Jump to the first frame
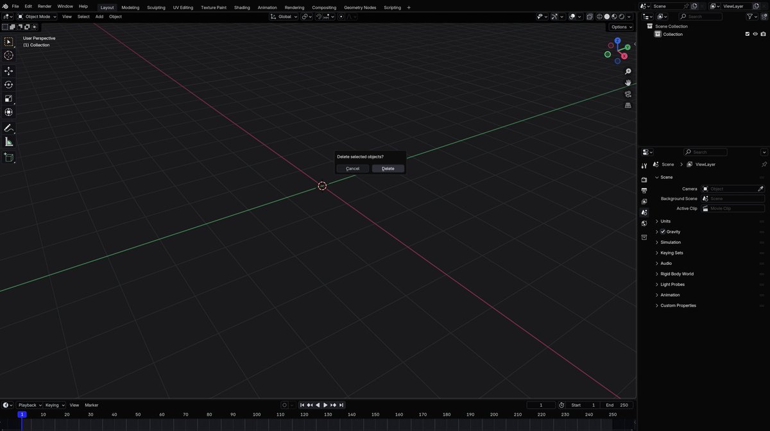 click(x=302, y=405)
